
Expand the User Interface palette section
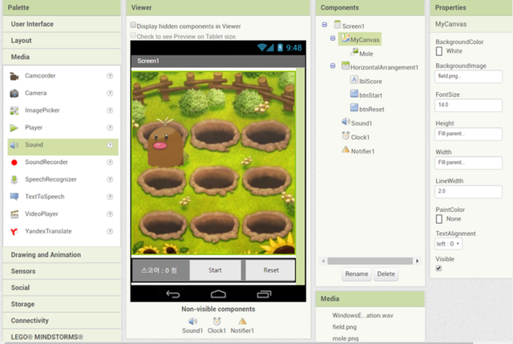pos(62,24)
